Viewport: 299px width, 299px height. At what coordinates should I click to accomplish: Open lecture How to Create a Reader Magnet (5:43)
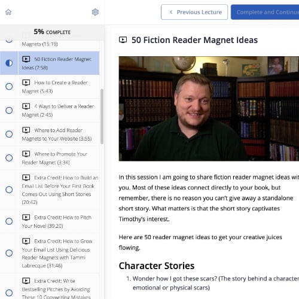point(50,87)
